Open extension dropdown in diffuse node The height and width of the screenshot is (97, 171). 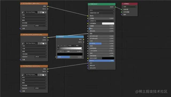pyautogui.click(x=34, y=20)
